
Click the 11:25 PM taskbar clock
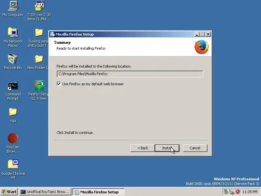tap(250, 192)
